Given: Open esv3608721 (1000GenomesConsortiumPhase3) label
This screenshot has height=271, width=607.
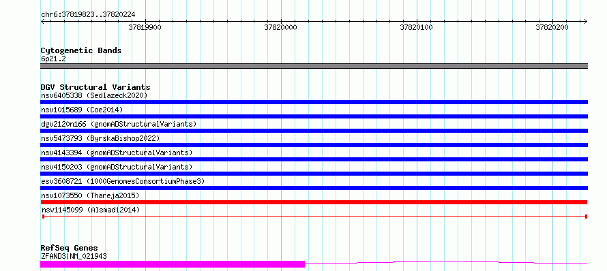Looking at the screenshot, I should (123, 181).
